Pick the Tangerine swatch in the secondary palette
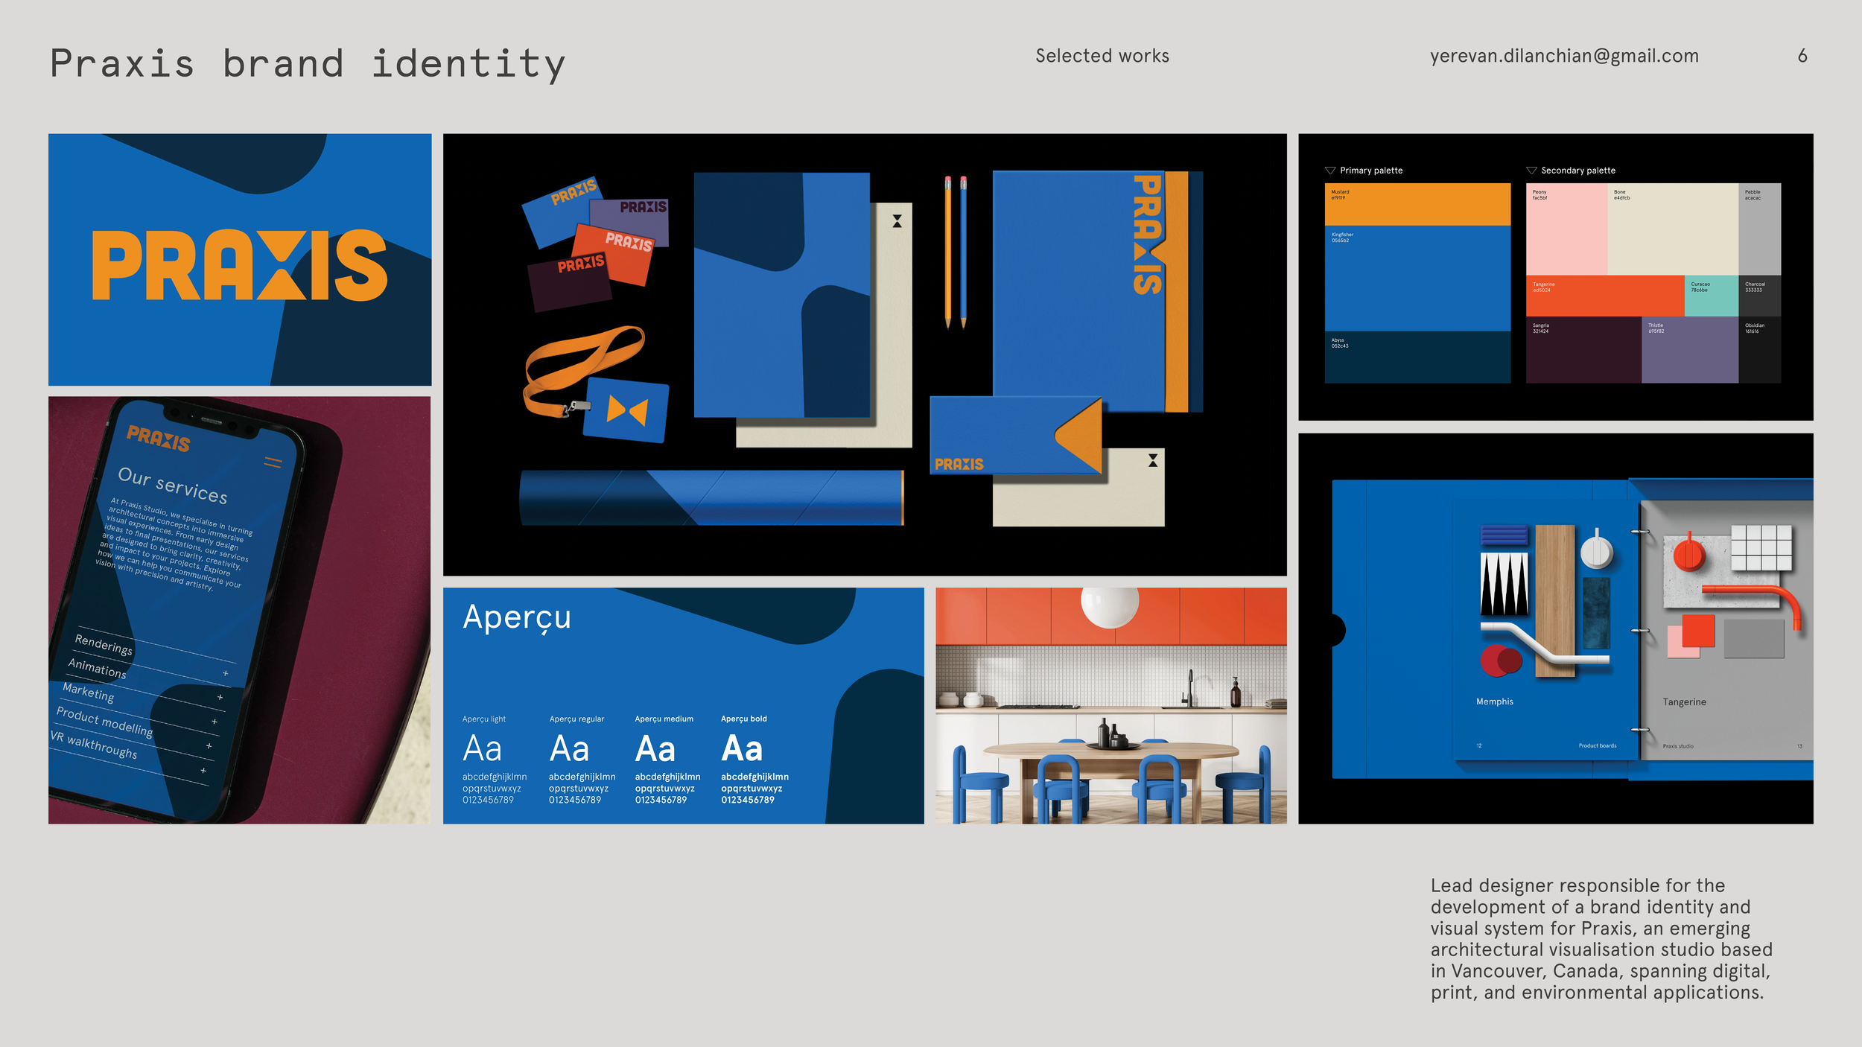The width and height of the screenshot is (1862, 1047). pyautogui.click(x=1604, y=296)
